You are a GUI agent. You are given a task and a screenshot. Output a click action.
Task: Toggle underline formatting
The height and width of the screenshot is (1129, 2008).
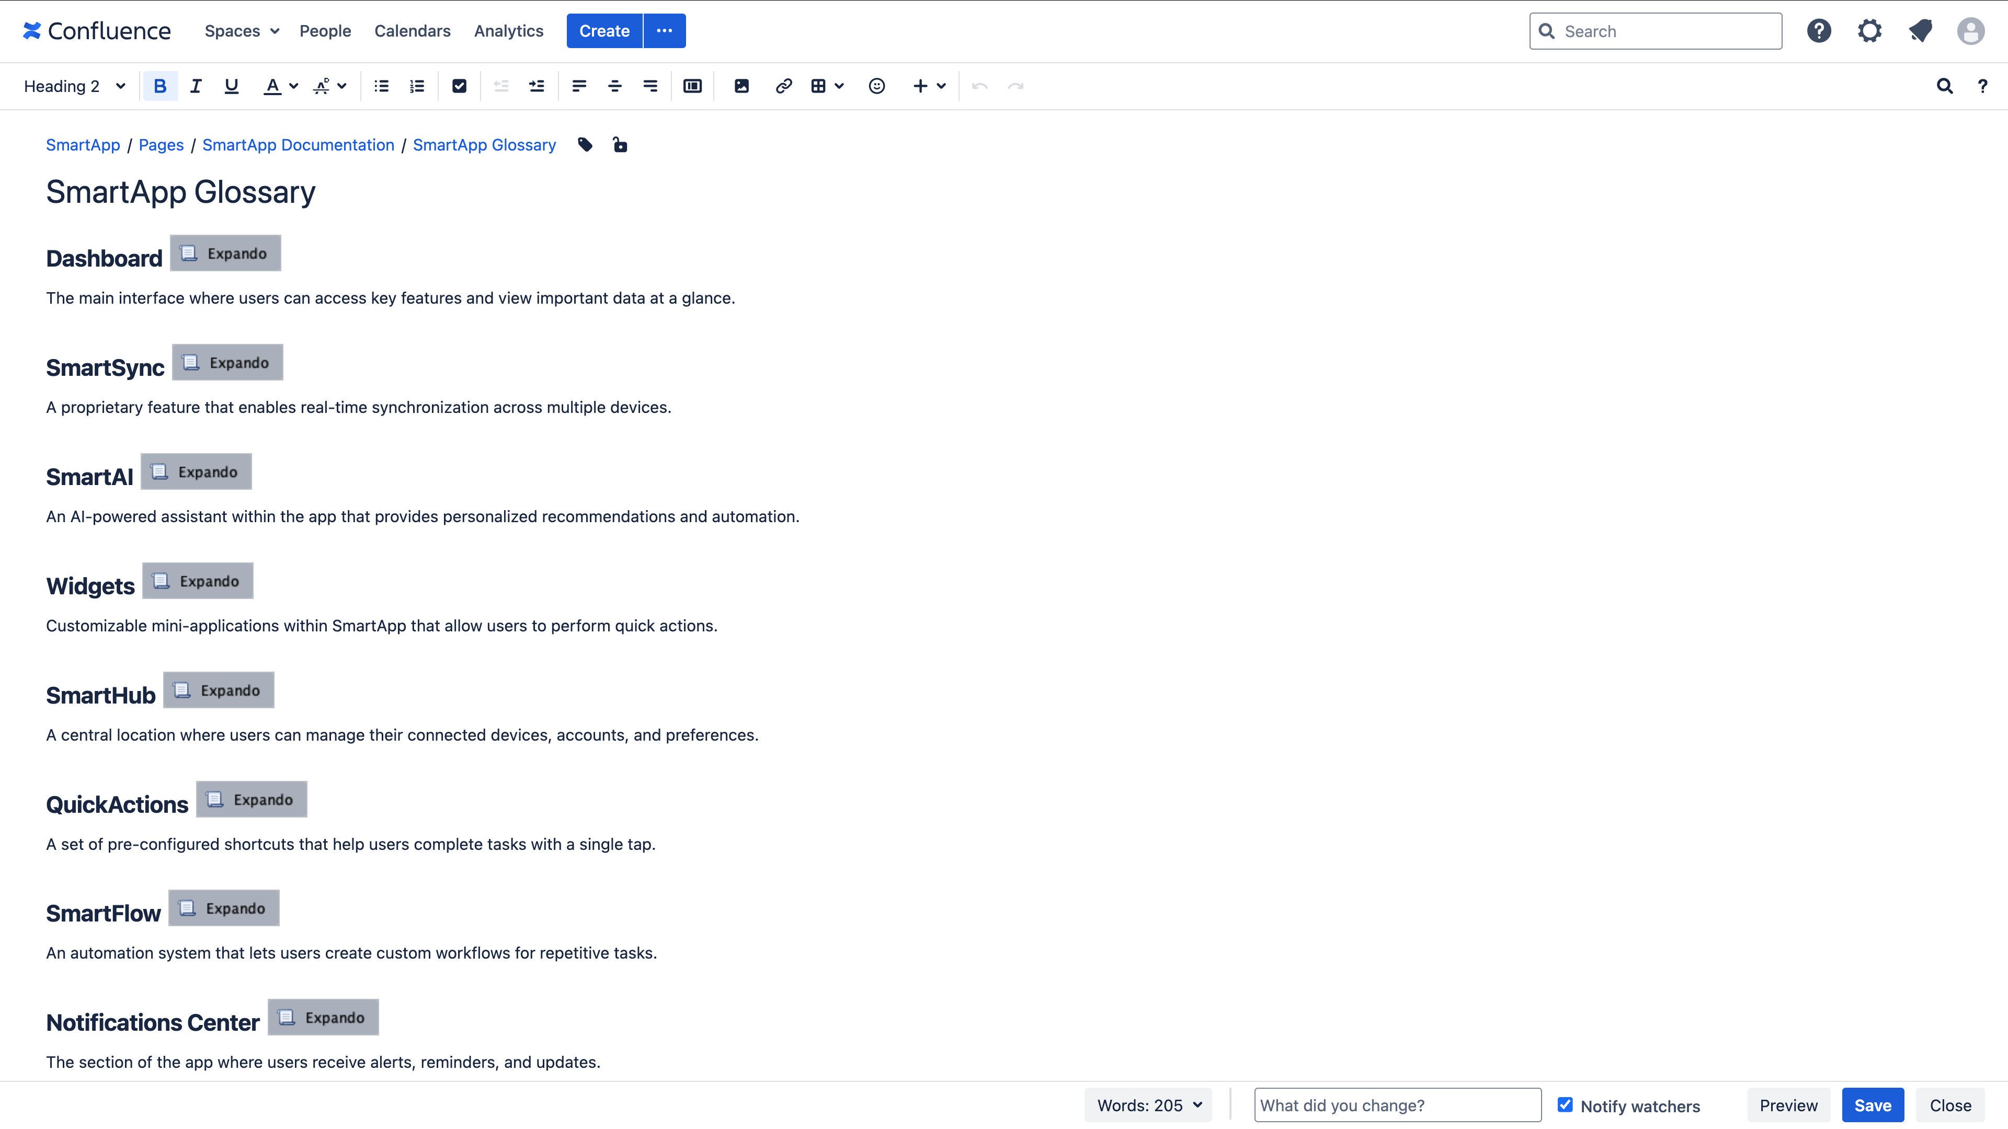coord(231,86)
